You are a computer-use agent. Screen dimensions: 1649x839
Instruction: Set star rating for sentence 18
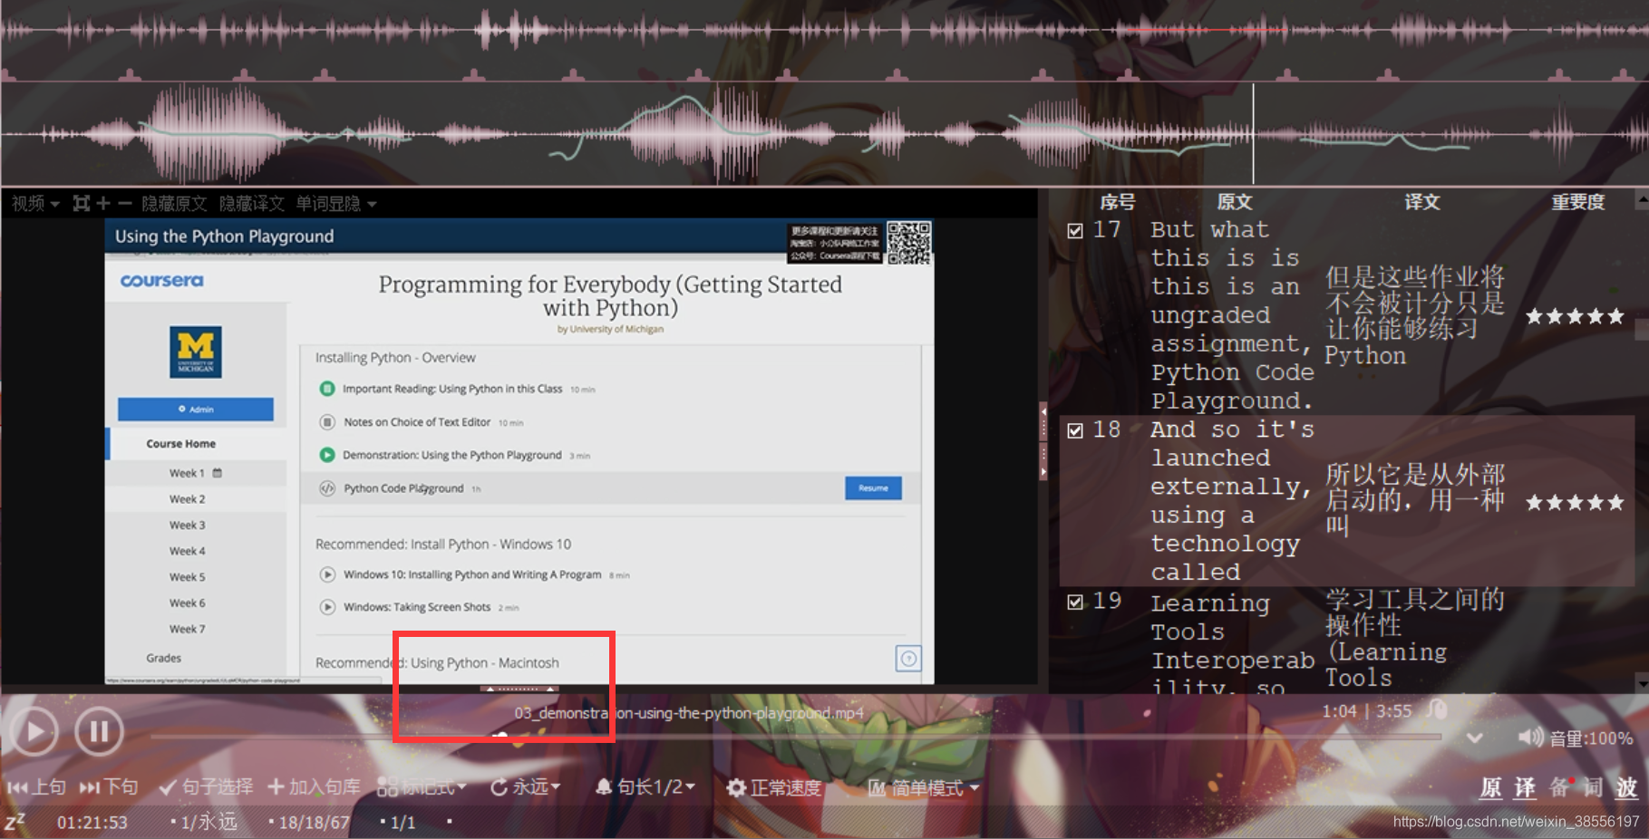coord(1575,502)
